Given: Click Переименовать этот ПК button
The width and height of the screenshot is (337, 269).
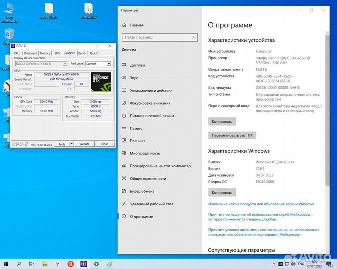Looking at the screenshot, I should click(232, 135).
